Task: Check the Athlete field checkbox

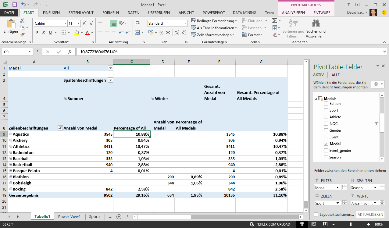Action: click(x=326, y=117)
